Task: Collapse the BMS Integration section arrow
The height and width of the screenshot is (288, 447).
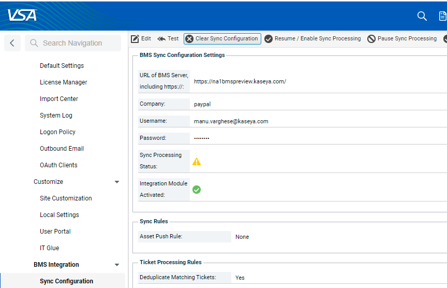Action: (117, 265)
